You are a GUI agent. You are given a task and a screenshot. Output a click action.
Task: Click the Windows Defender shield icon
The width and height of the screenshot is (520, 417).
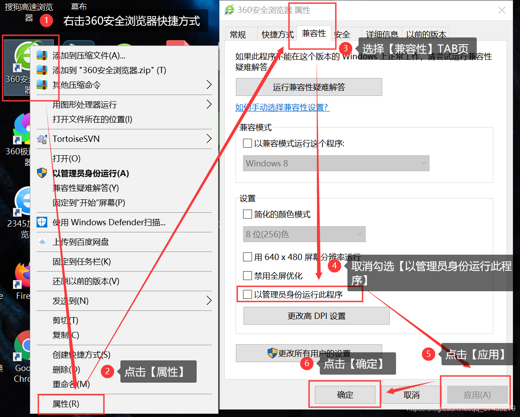point(42,222)
